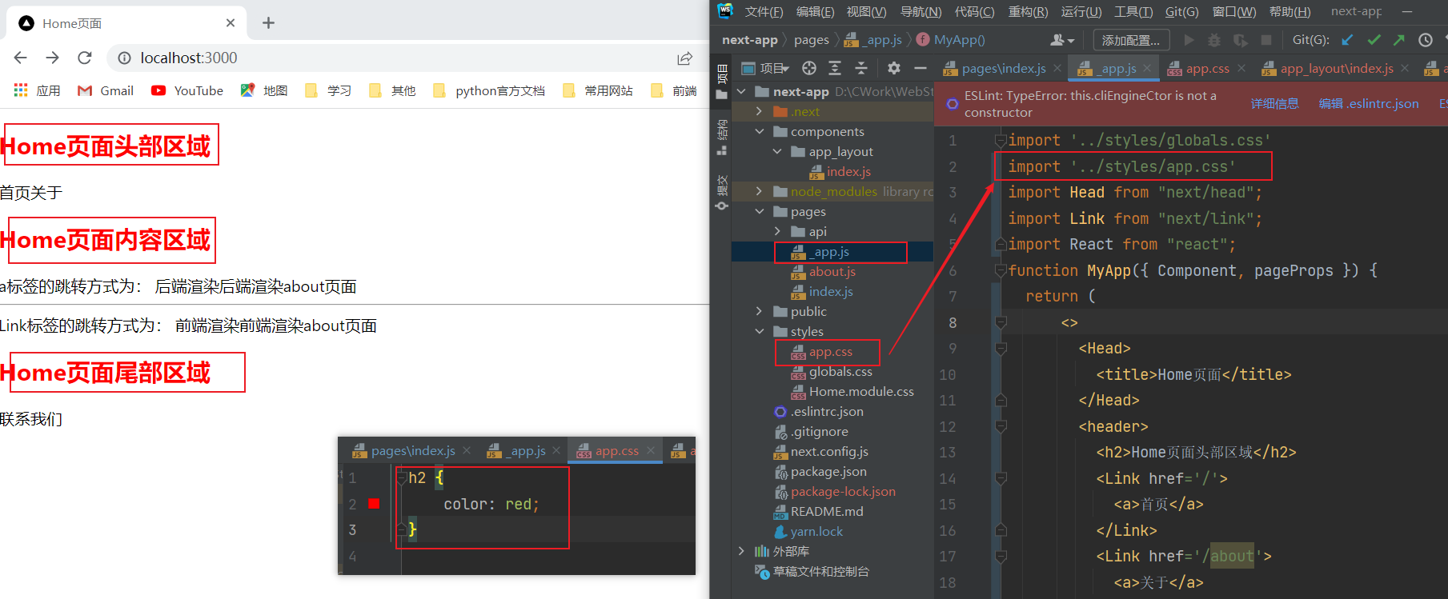The width and height of the screenshot is (1448, 599).
Task: Click 详细信息 link in ESLint error banner
Action: (1274, 104)
